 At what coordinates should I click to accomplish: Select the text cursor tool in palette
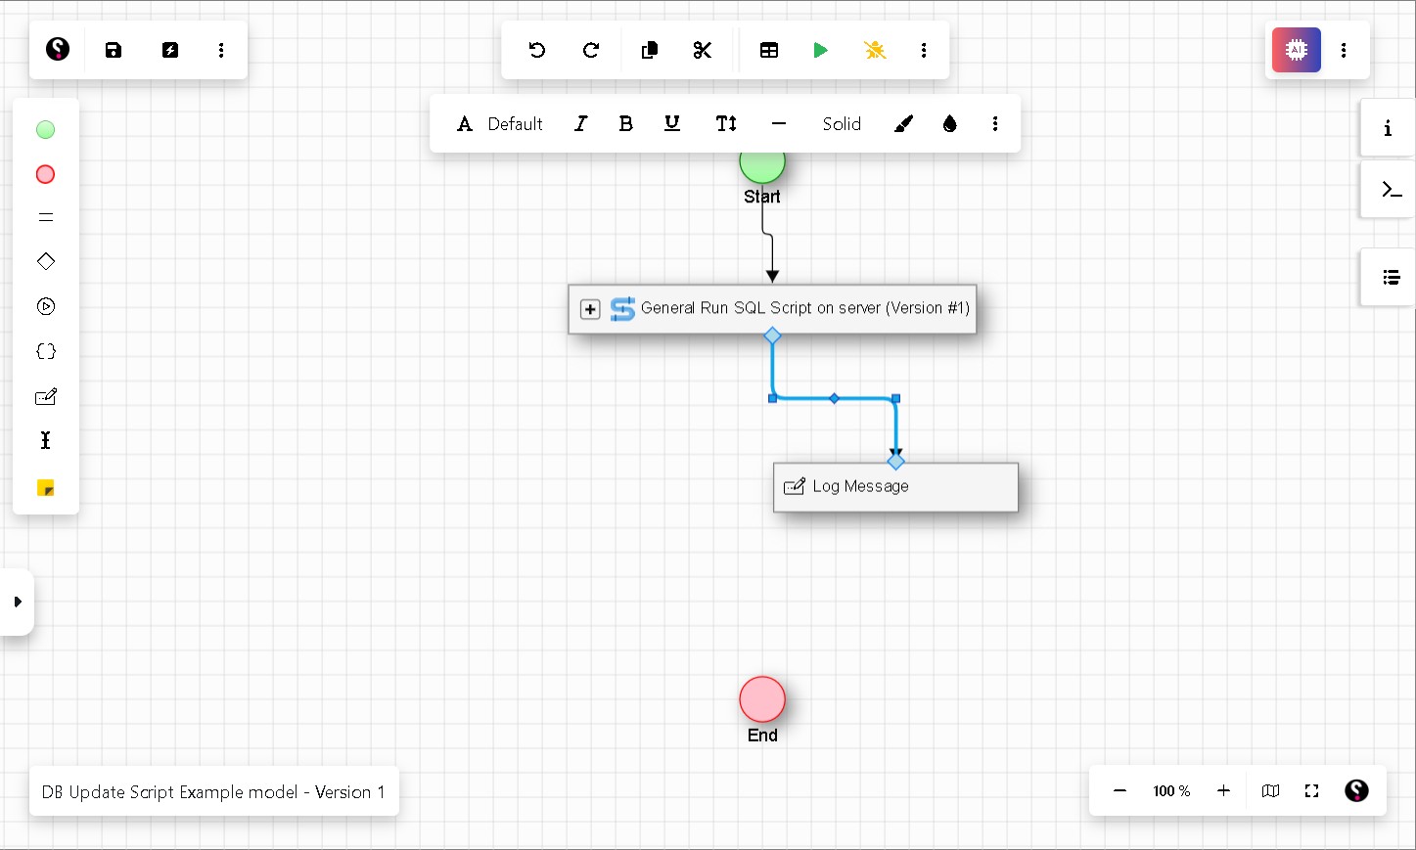(46, 440)
